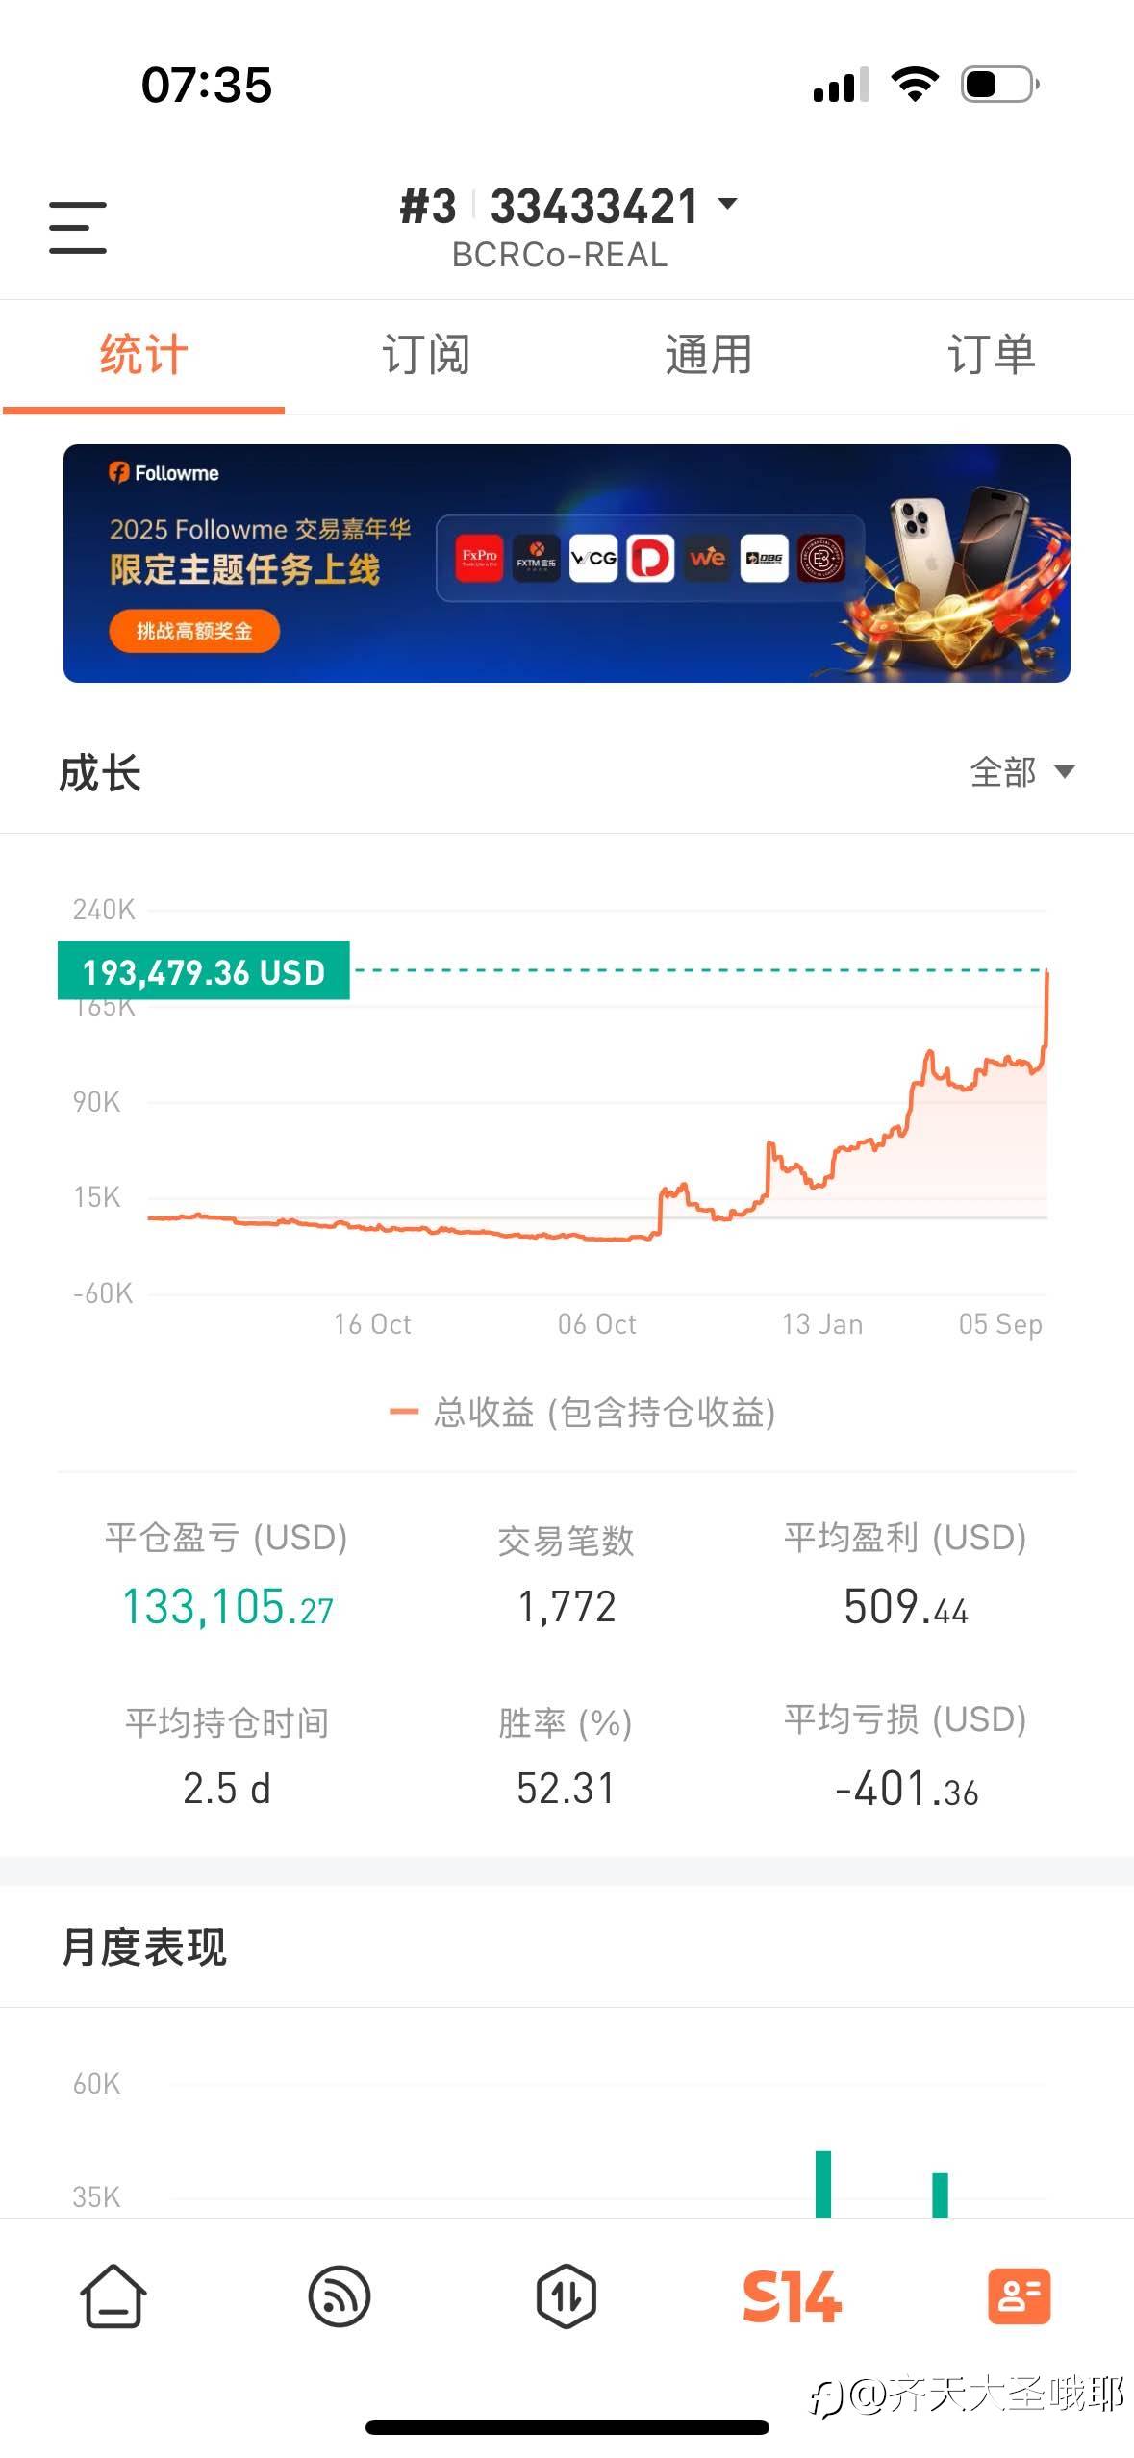Tap the tallest green monthly performance bar
The width and height of the screenshot is (1134, 2458).
click(x=823, y=2183)
